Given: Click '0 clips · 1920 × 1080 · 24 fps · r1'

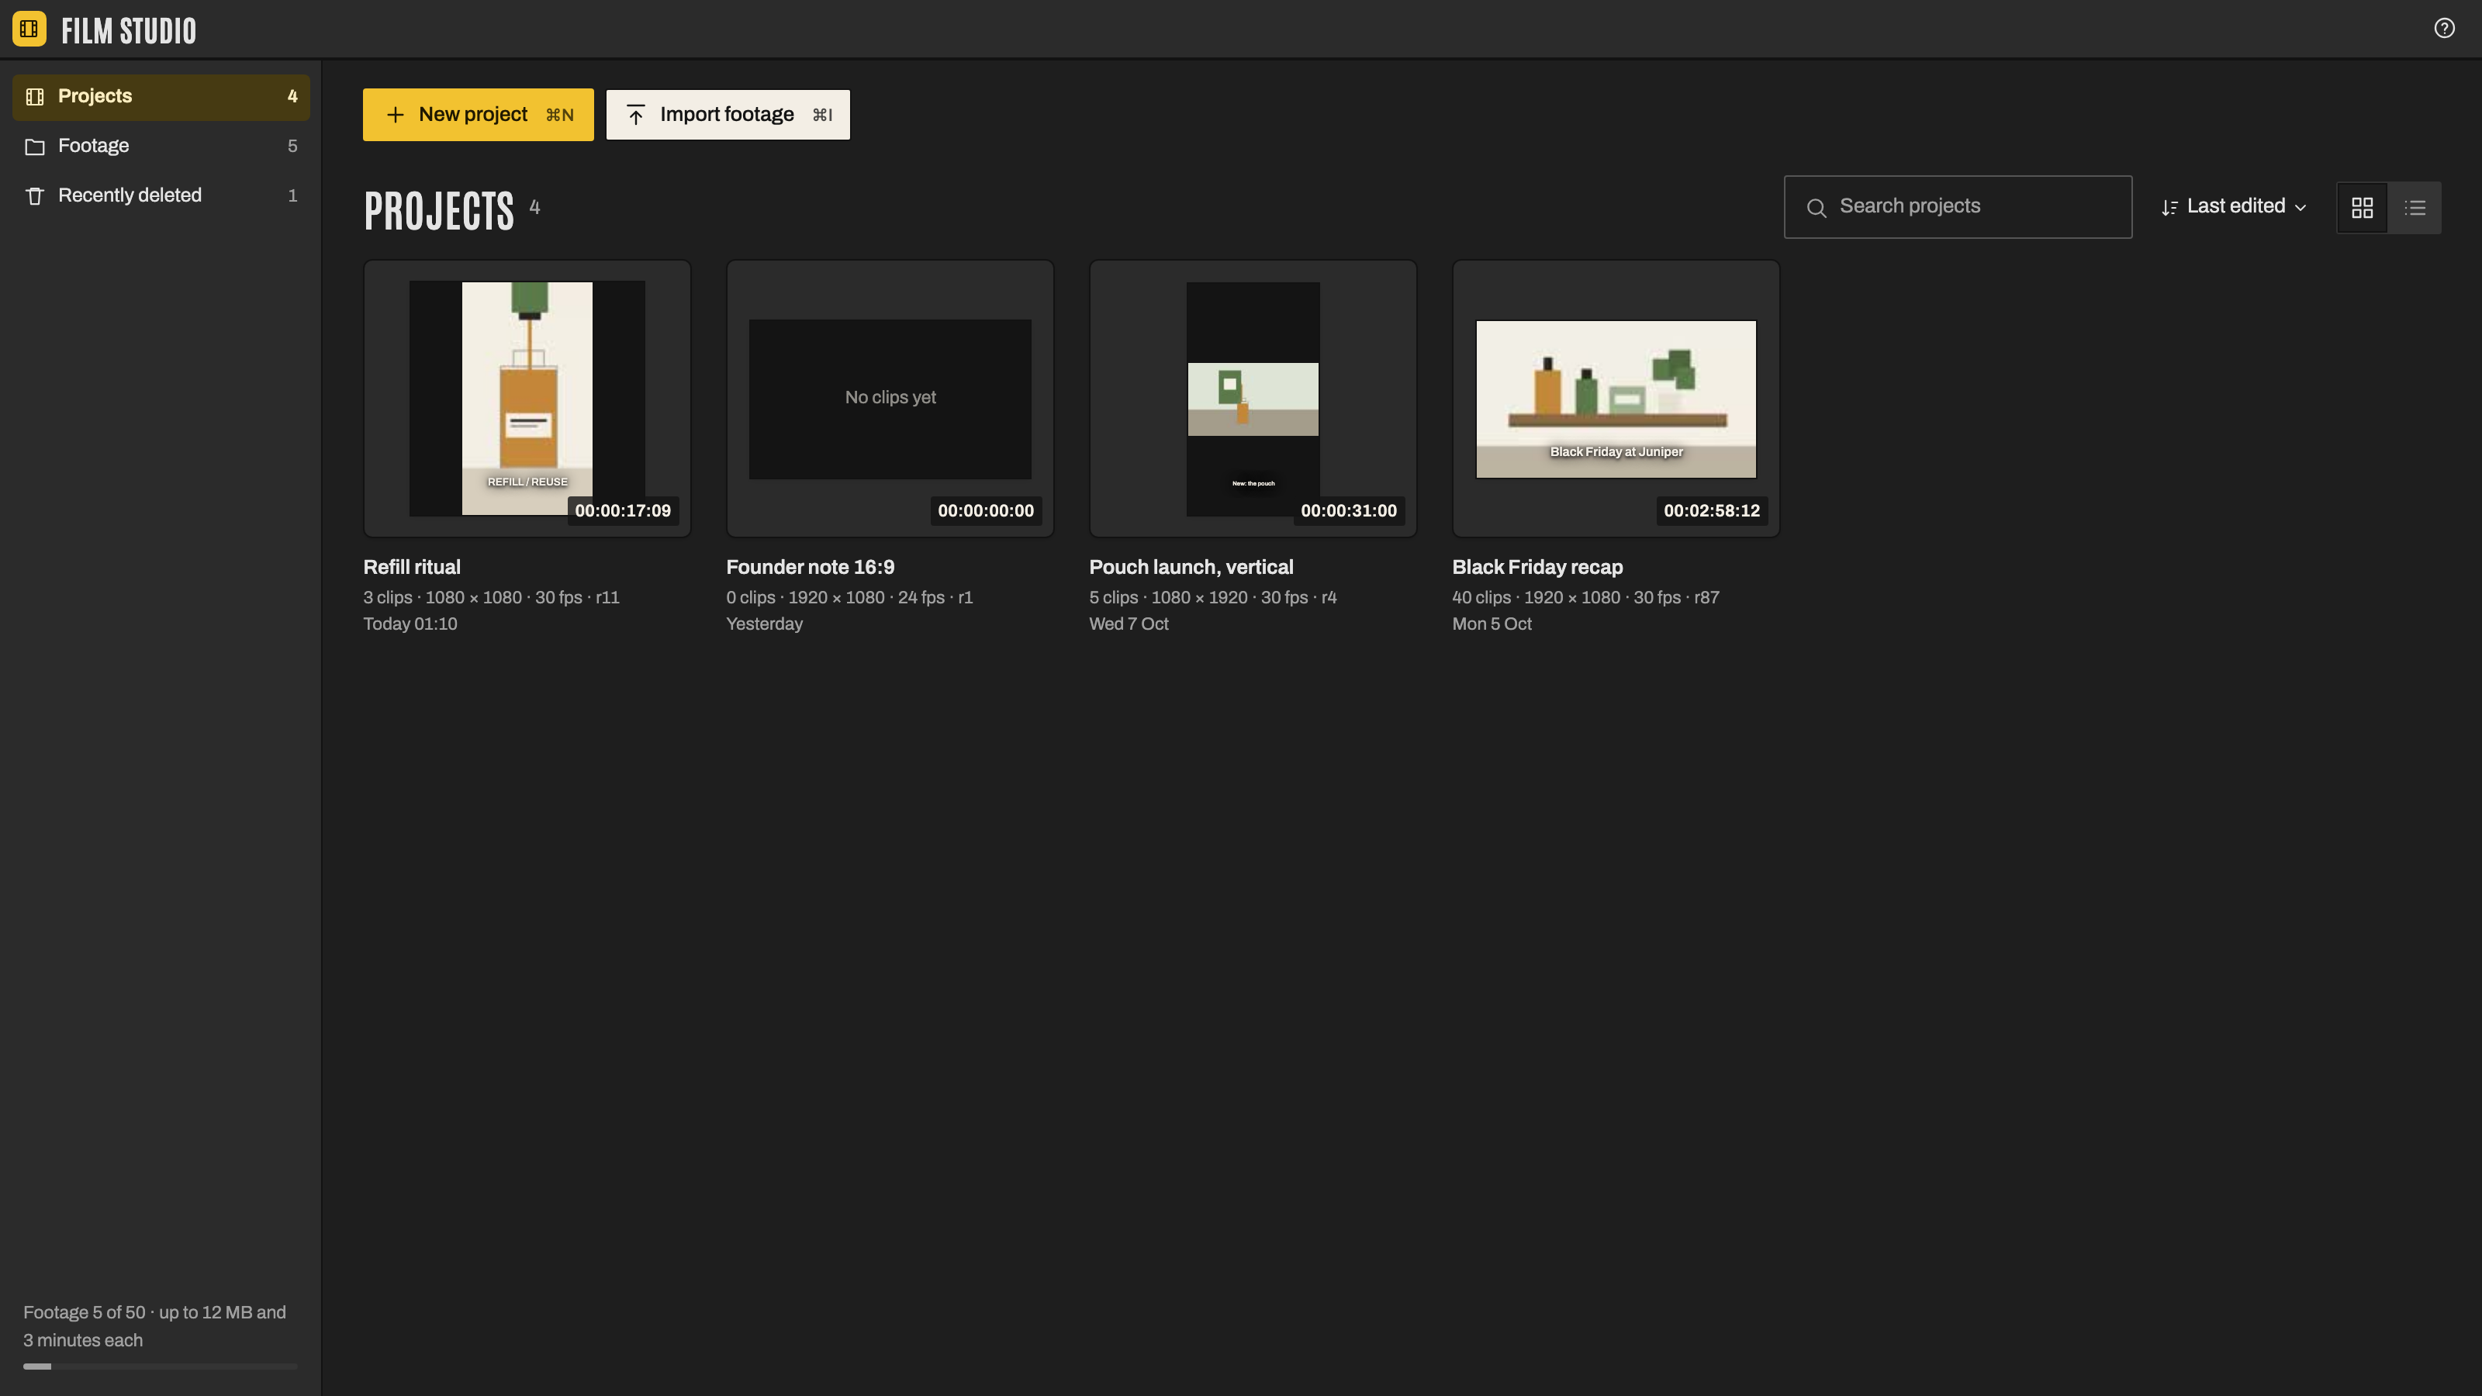Looking at the screenshot, I should pos(850,597).
